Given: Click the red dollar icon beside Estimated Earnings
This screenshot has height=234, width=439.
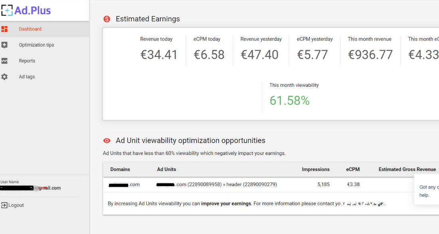Looking at the screenshot, I should (107, 19).
